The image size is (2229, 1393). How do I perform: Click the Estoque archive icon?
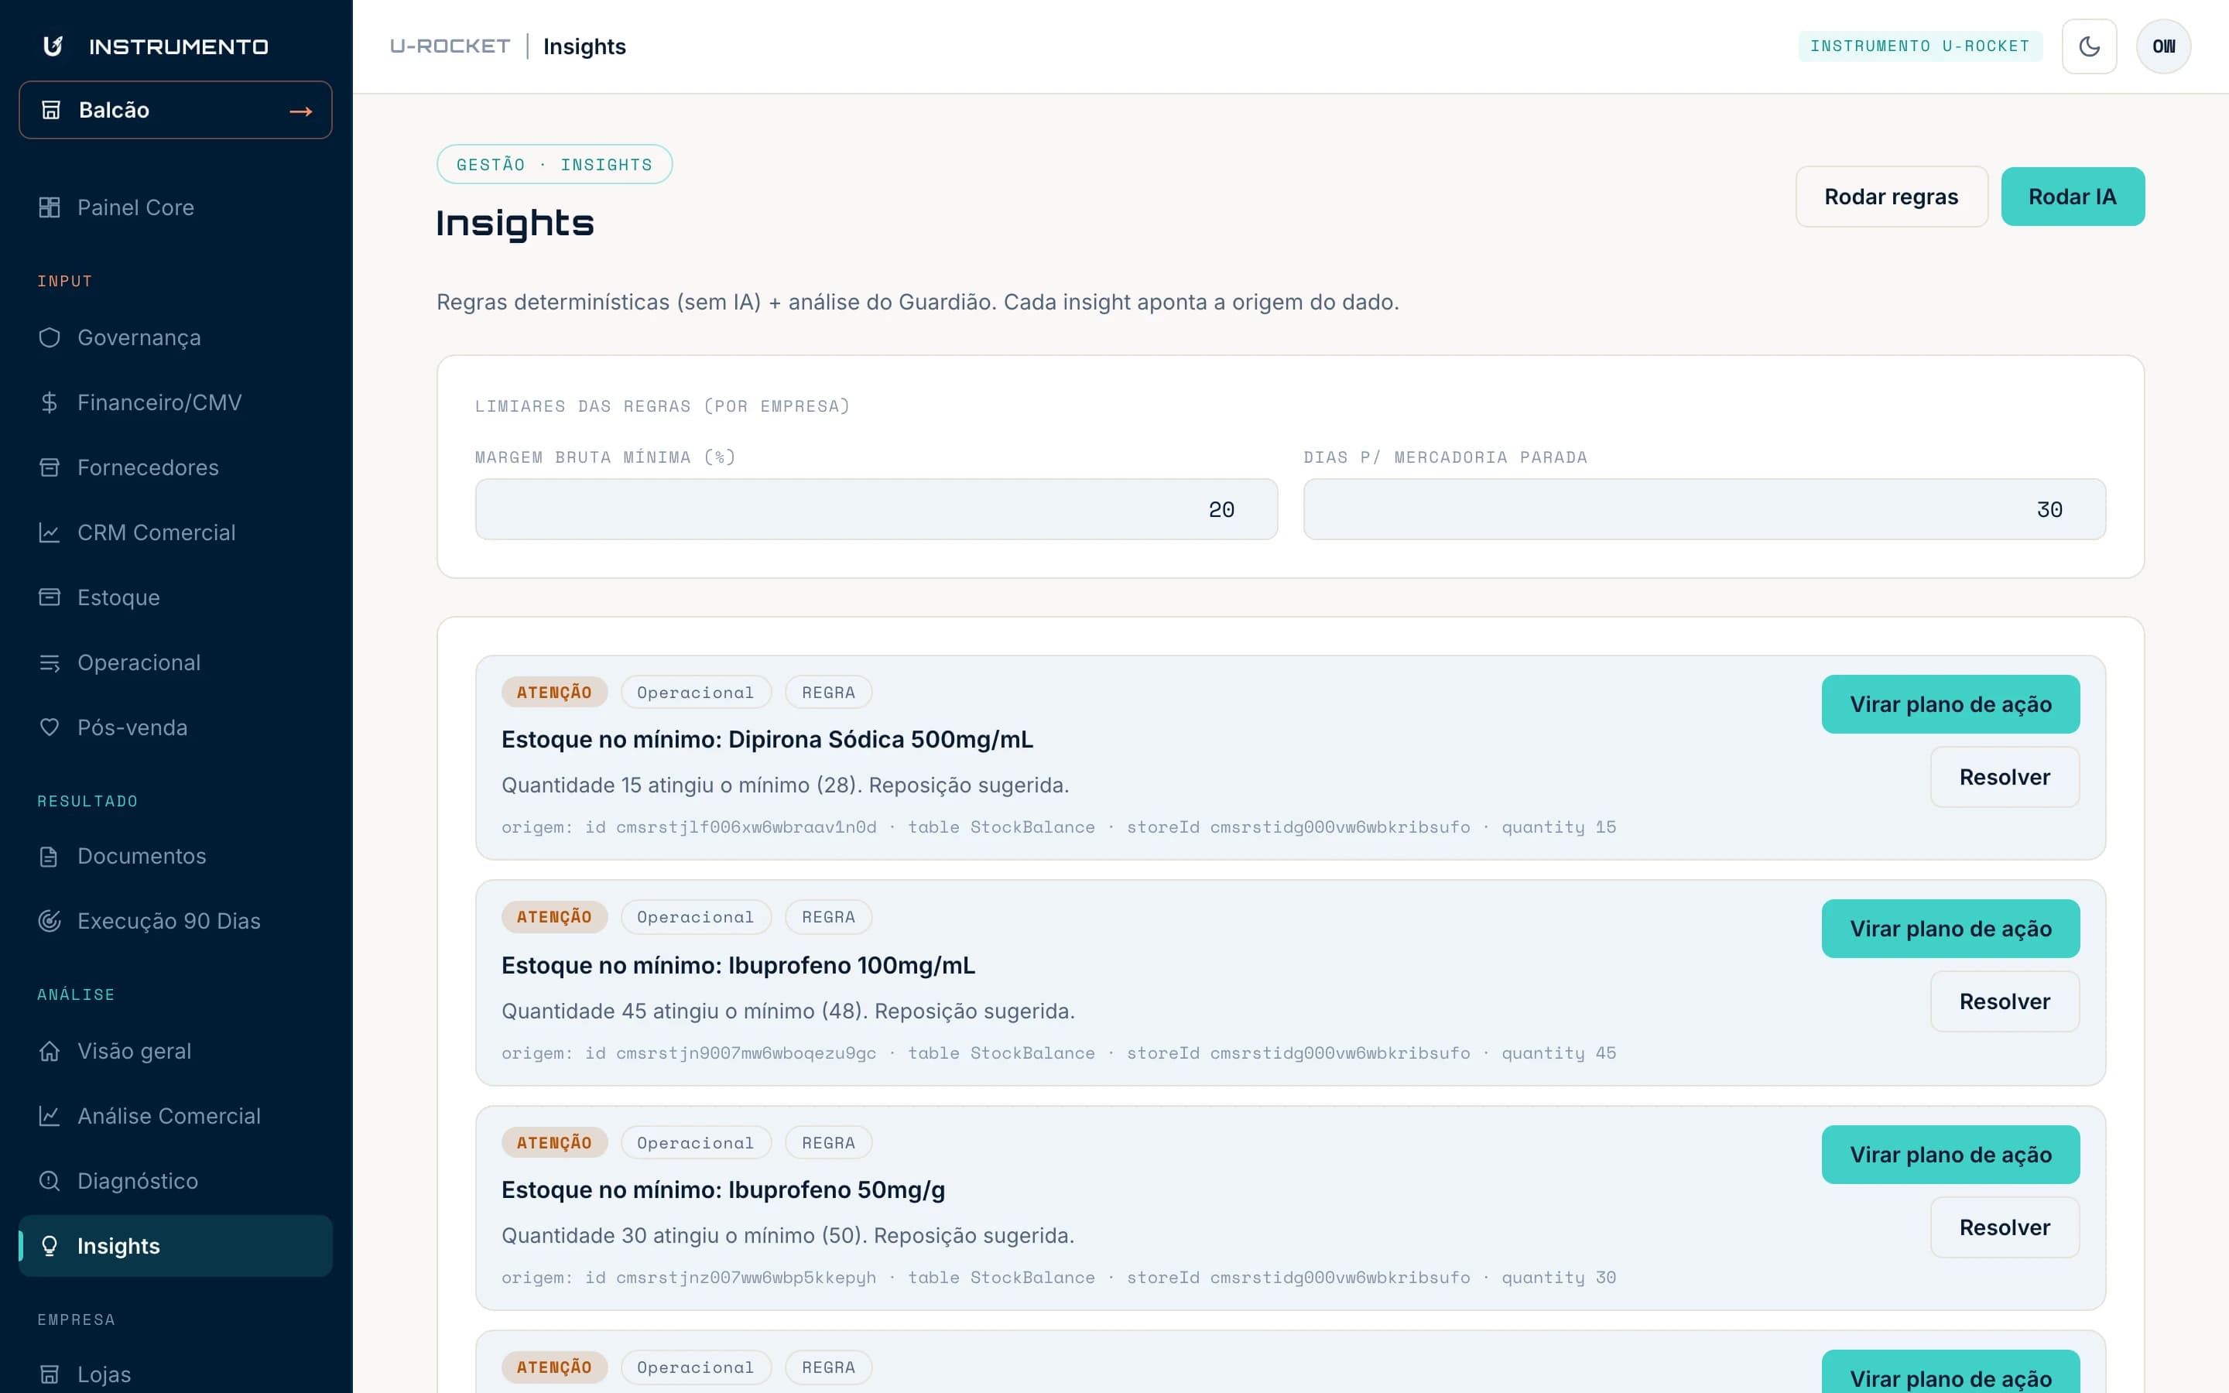pos(50,597)
